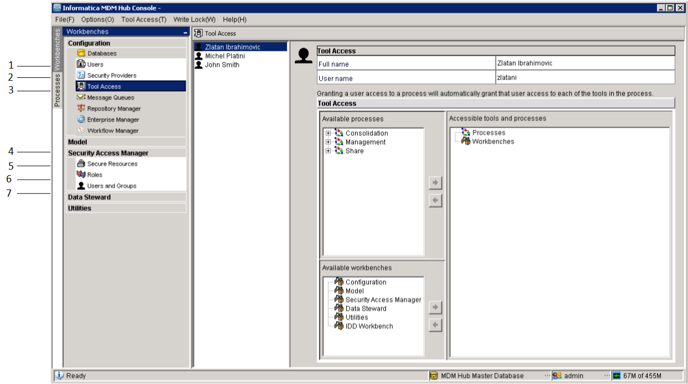Viewport: 688px width, 384px height.
Task: Expand the Management process node
Action: tap(329, 142)
